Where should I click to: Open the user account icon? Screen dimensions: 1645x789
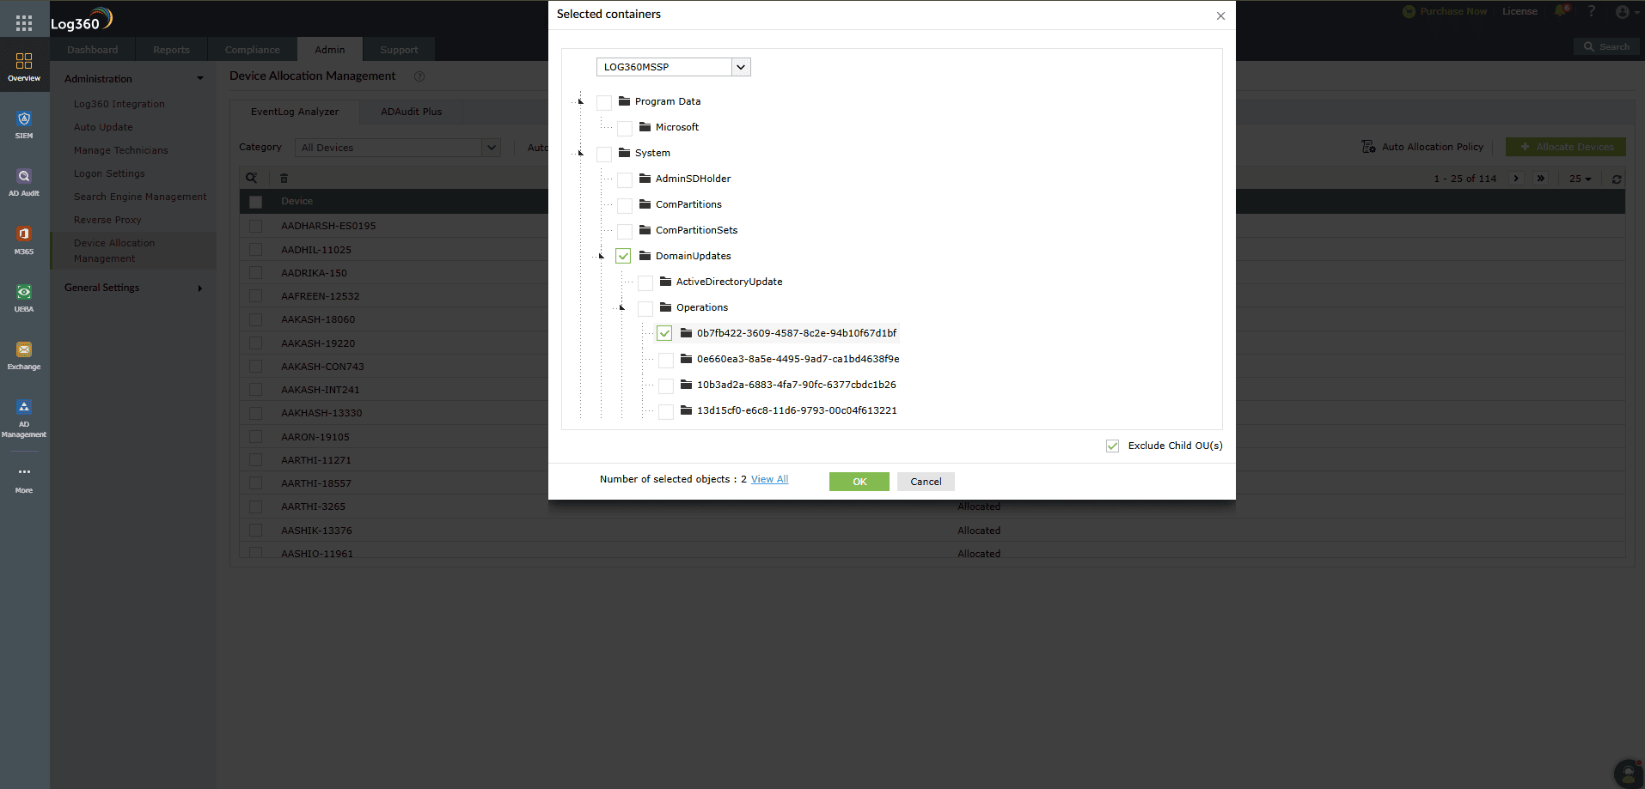point(1623,11)
